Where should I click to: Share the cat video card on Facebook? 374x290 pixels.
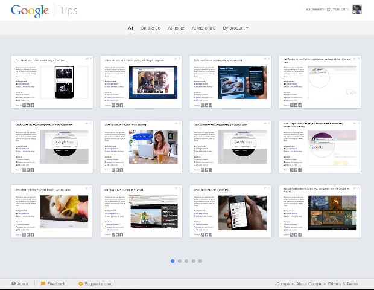32,235
